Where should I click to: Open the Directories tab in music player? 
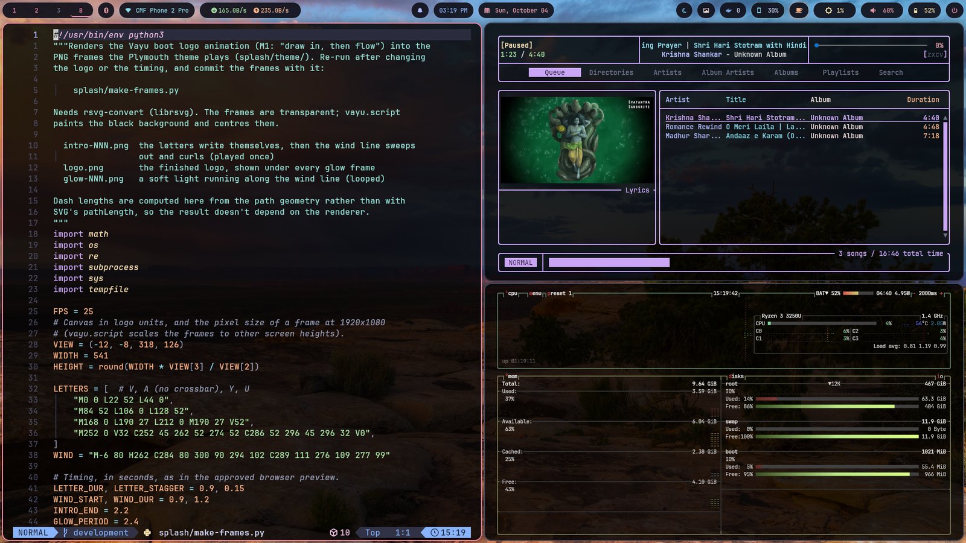click(x=611, y=72)
